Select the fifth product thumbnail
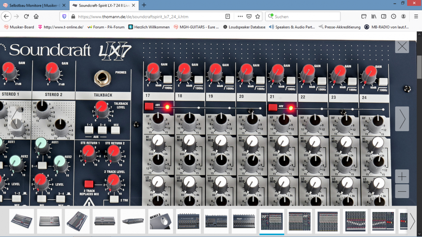This screenshot has height=237, width=422. (x=133, y=221)
